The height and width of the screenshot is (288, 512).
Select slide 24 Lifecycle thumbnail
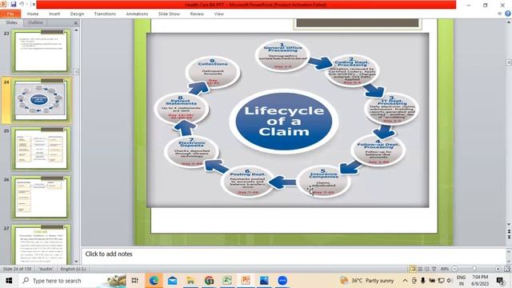coord(41,100)
